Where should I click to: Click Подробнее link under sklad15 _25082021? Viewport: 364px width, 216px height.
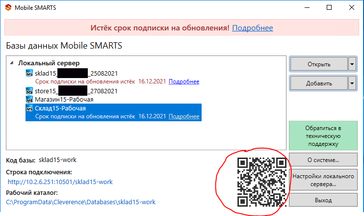point(184,81)
